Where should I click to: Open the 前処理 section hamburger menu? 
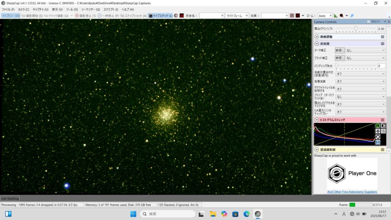pyautogui.click(x=383, y=44)
